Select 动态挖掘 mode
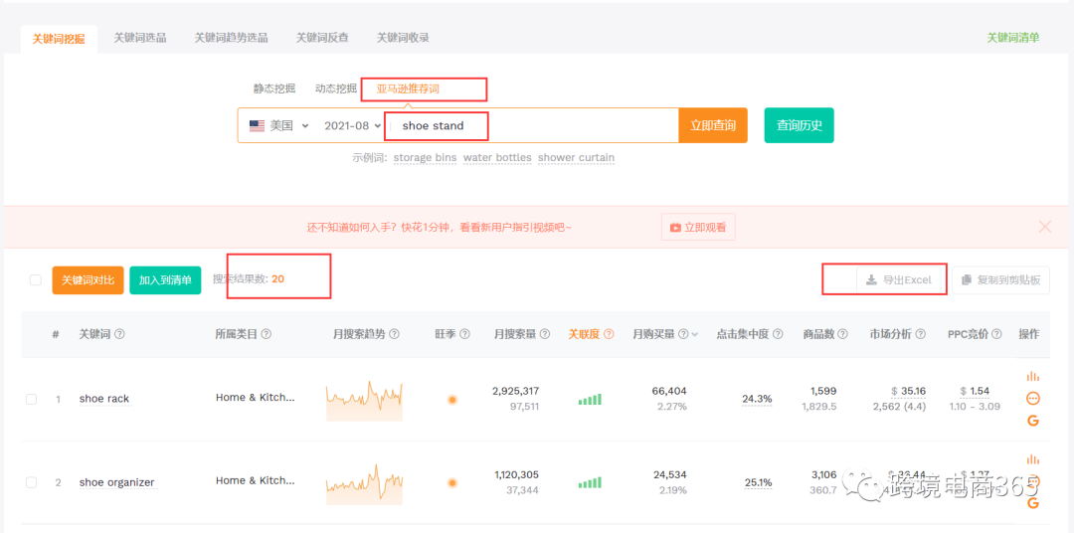This screenshot has width=1074, height=533. point(336,89)
